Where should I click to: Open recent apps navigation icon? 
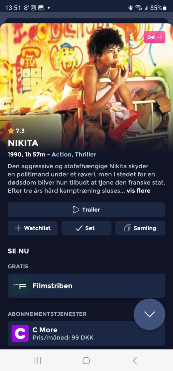(38, 361)
